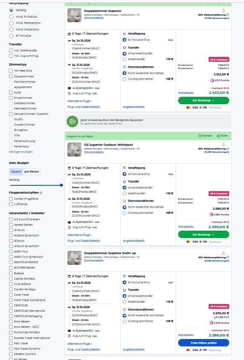
Task: Check the 'Condor Flugdienst' airline filter
Action: (11, 199)
